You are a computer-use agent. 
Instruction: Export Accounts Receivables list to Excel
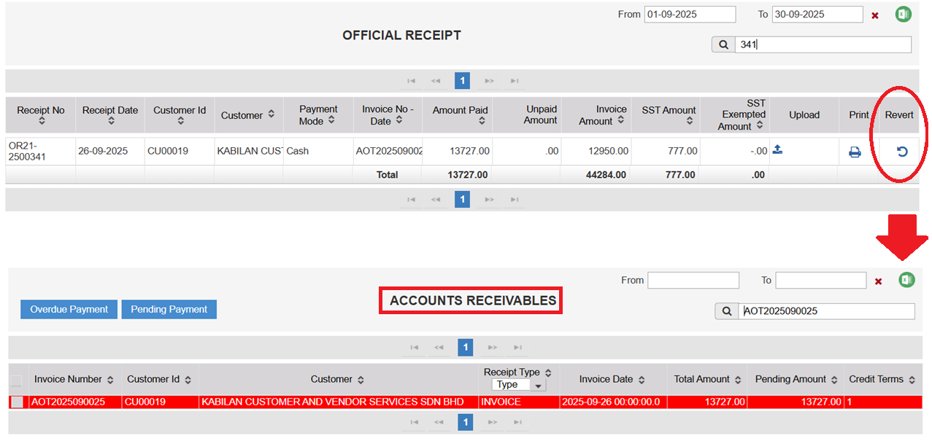pyautogui.click(x=906, y=280)
